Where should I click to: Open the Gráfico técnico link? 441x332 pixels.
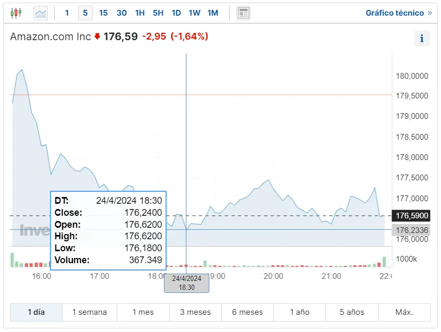(398, 13)
